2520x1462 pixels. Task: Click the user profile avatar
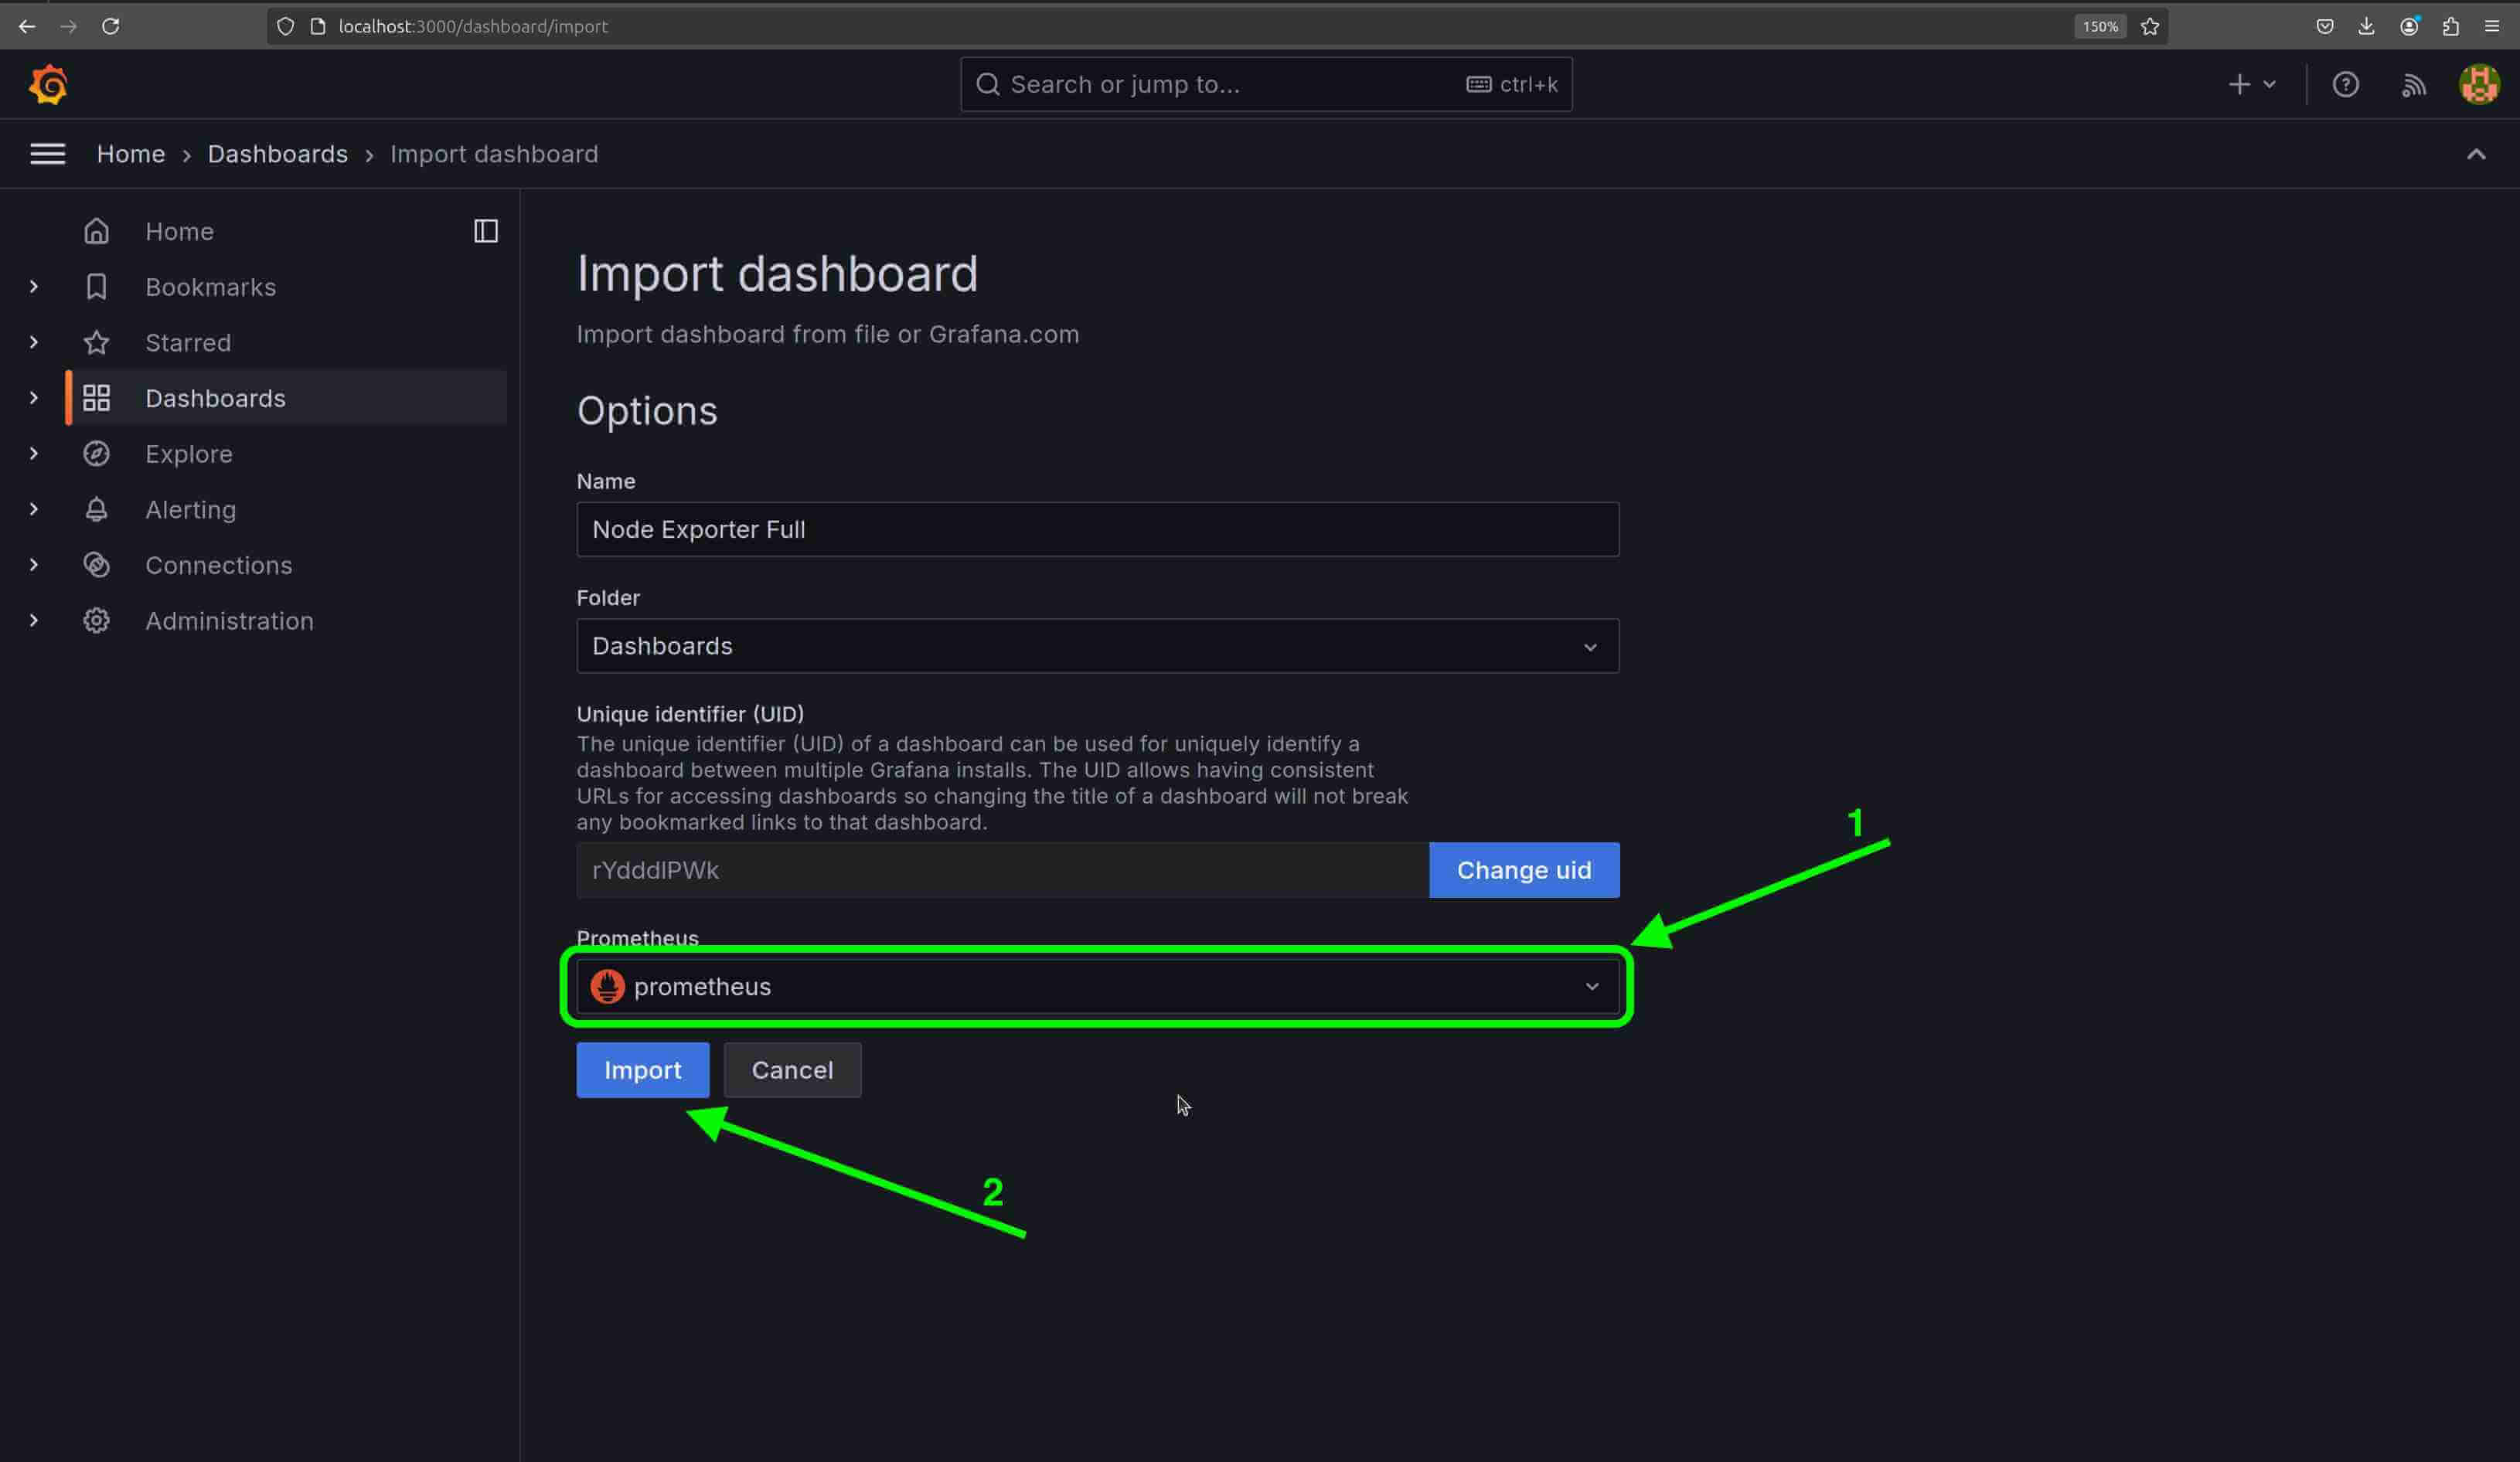tap(2479, 85)
